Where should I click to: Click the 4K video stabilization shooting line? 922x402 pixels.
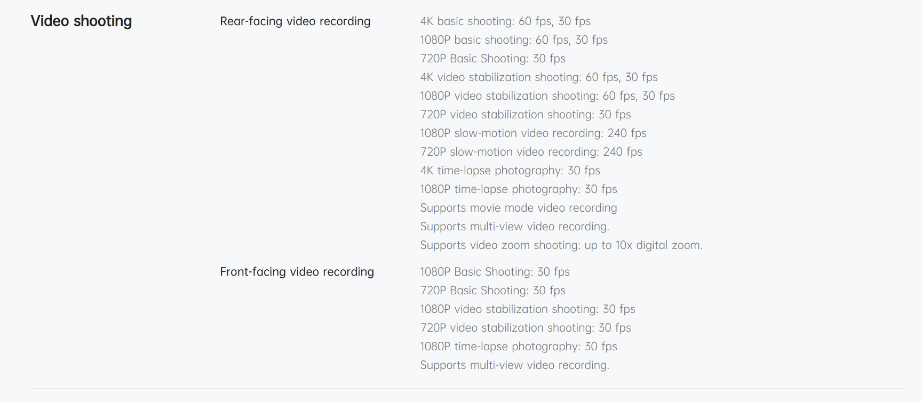tap(538, 77)
